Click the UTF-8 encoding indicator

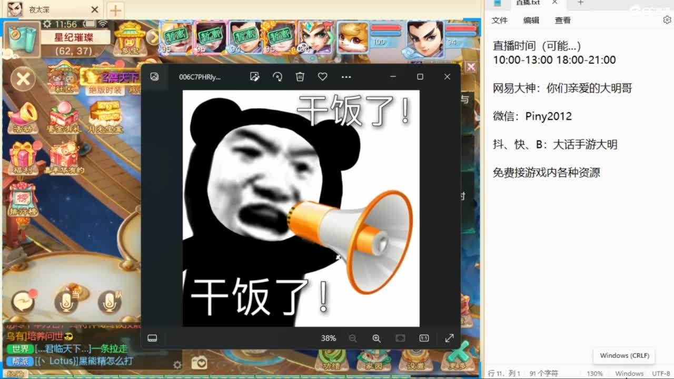661,374
